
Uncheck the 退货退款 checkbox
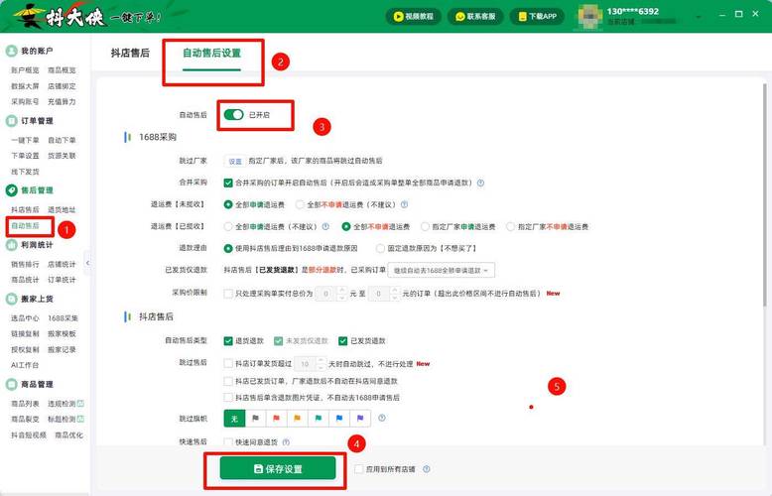(228, 340)
